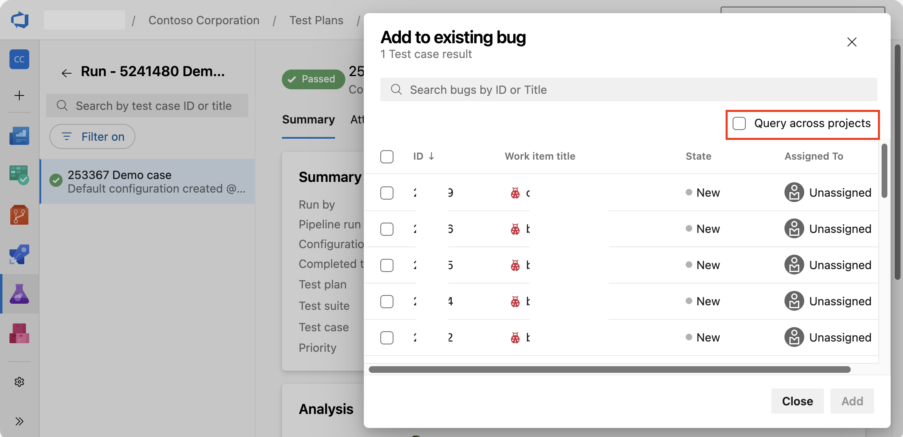The width and height of the screenshot is (903, 437).
Task: Check the first bug row checkbox
Action: tap(387, 193)
